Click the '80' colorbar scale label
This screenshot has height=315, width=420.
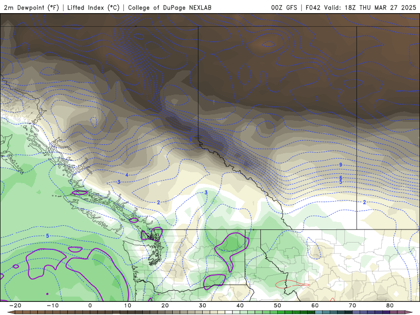click(x=390, y=306)
